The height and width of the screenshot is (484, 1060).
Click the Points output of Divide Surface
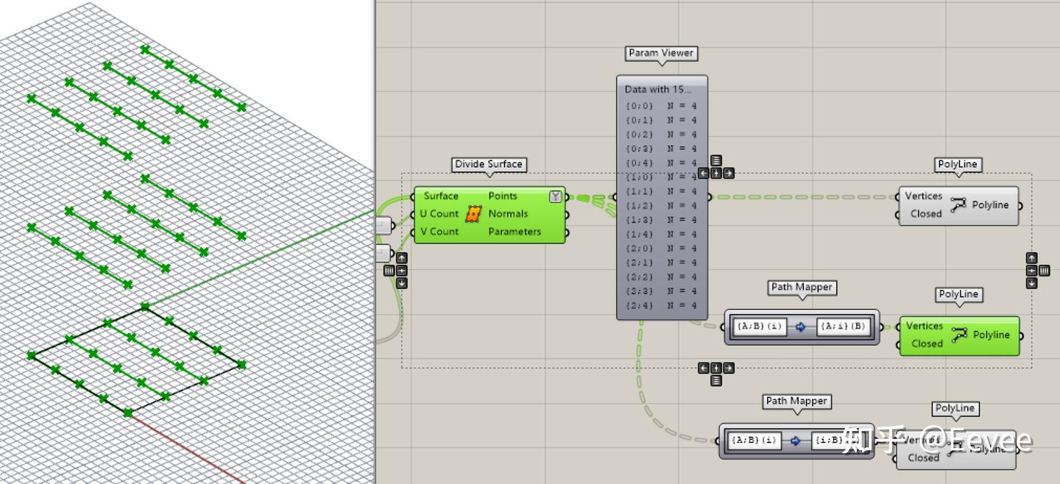pos(503,196)
